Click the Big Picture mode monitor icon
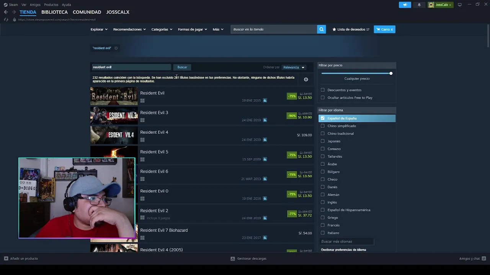This screenshot has height=275, width=490. click(x=459, y=5)
